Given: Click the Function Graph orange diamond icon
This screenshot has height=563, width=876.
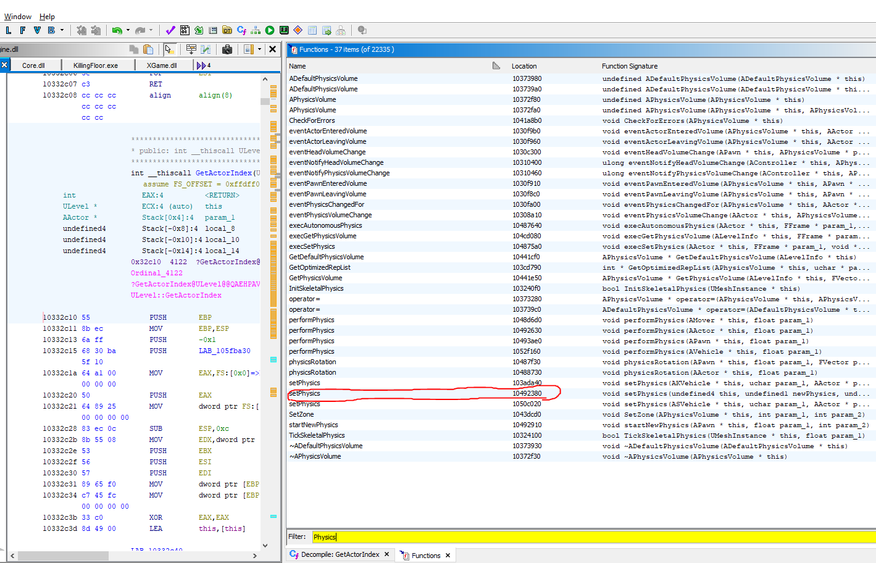Looking at the screenshot, I should coord(298,30).
